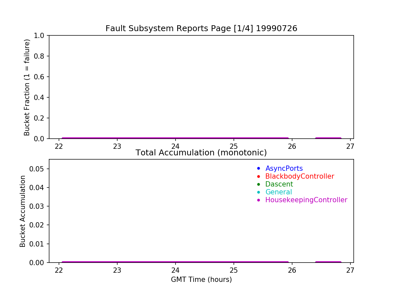Click the green Dascent legend marker
The image size is (393, 295).
click(258, 184)
